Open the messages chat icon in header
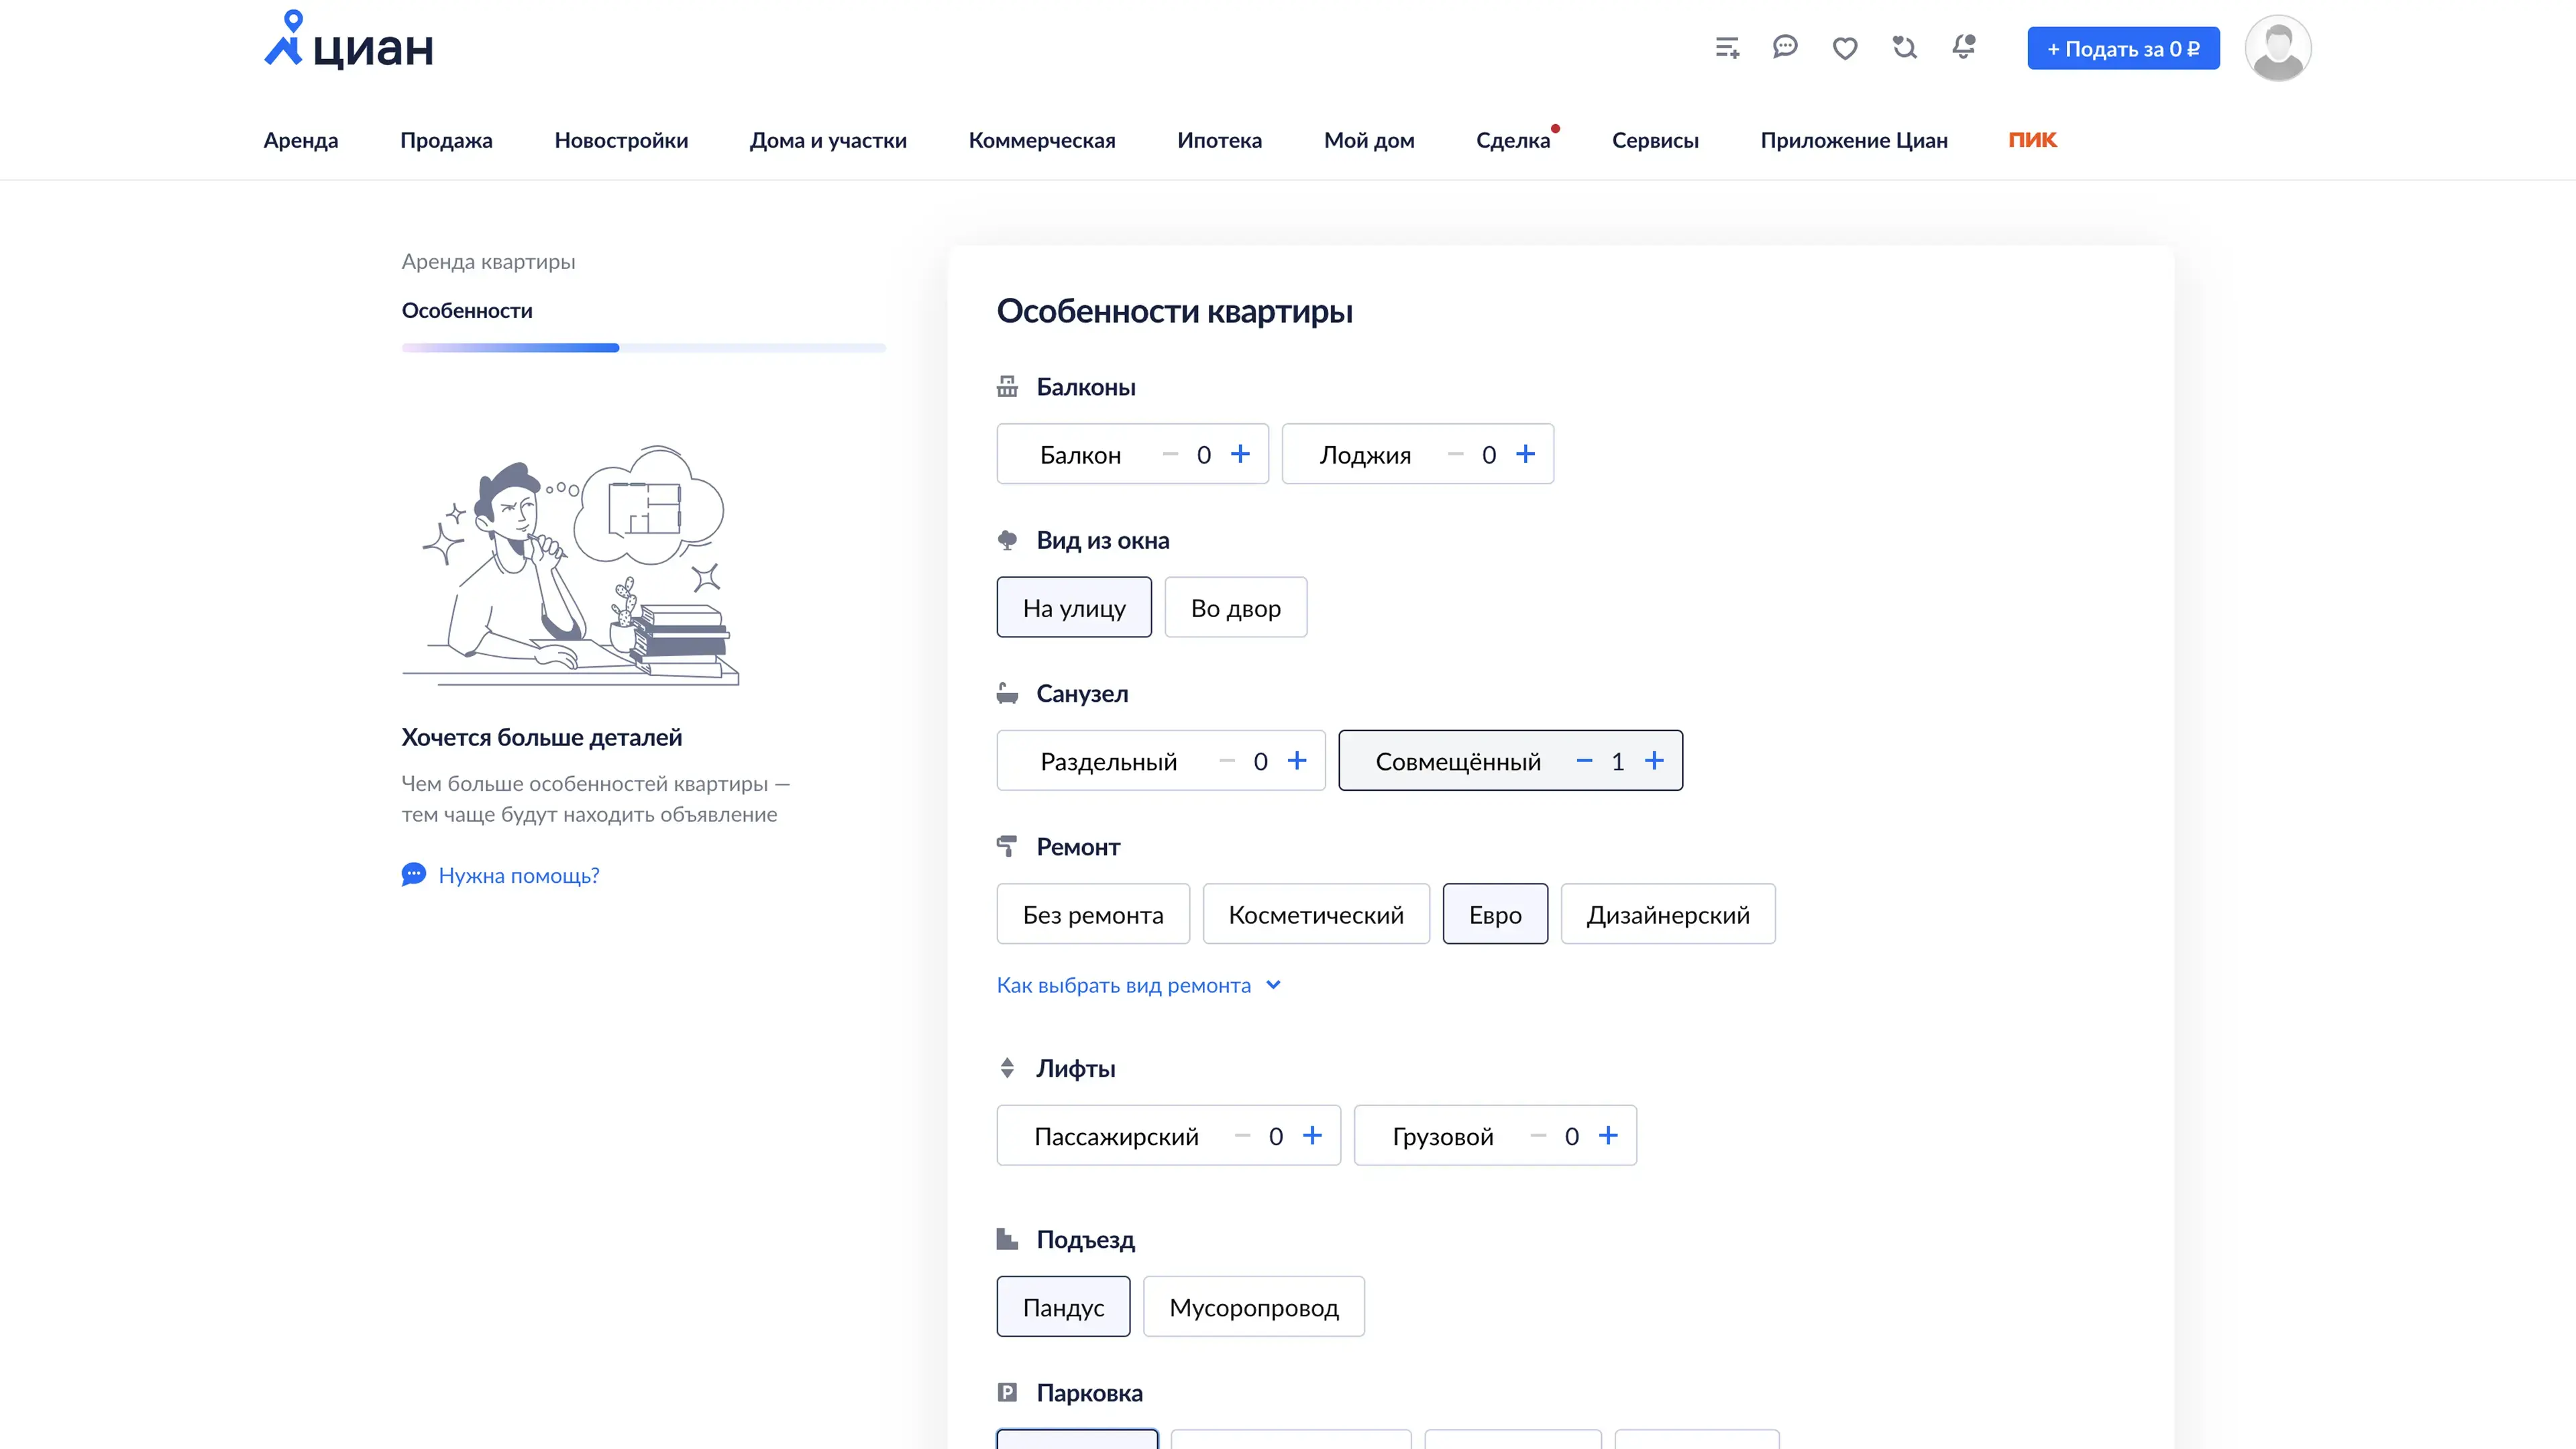This screenshot has width=2576, height=1449. 1785,47
